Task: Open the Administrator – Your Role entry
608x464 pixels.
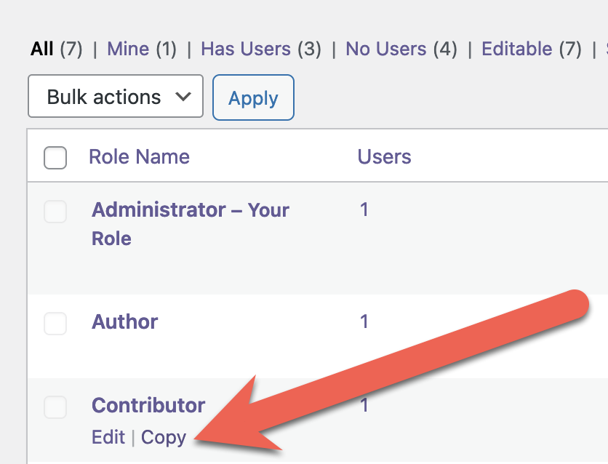Action: [190, 209]
